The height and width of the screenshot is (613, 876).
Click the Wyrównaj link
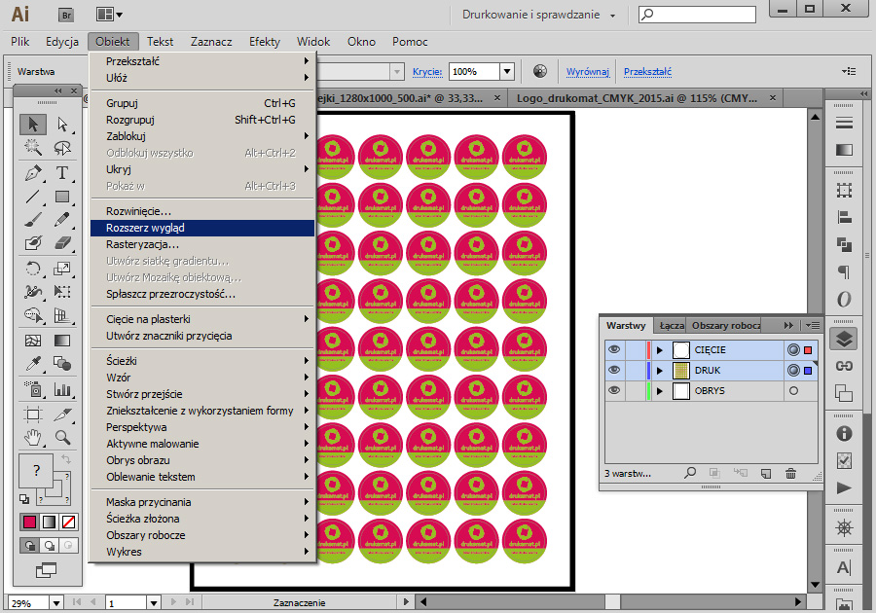tap(587, 71)
